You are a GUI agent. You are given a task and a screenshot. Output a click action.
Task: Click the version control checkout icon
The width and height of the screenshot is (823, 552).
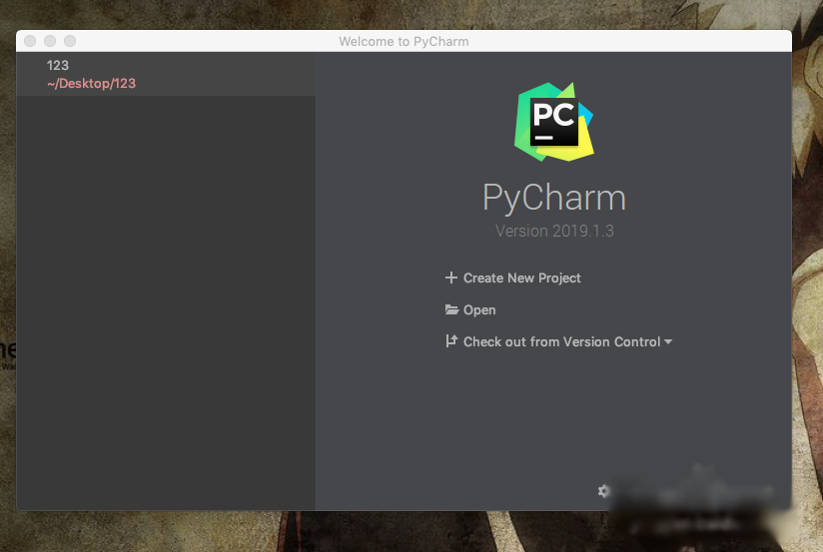click(x=451, y=341)
